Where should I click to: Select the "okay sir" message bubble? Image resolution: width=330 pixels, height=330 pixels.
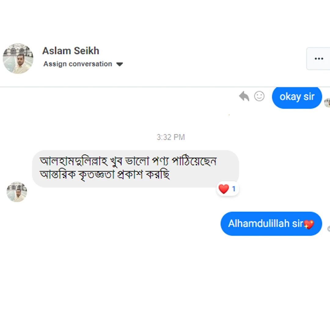click(x=297, y=97)
